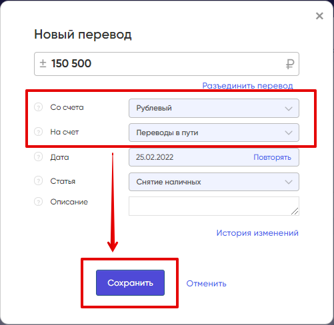Click the help icon beside Дата label
The height and width of the screenshot is (325, 334).
pyautogui.click(x=38, y=157)
